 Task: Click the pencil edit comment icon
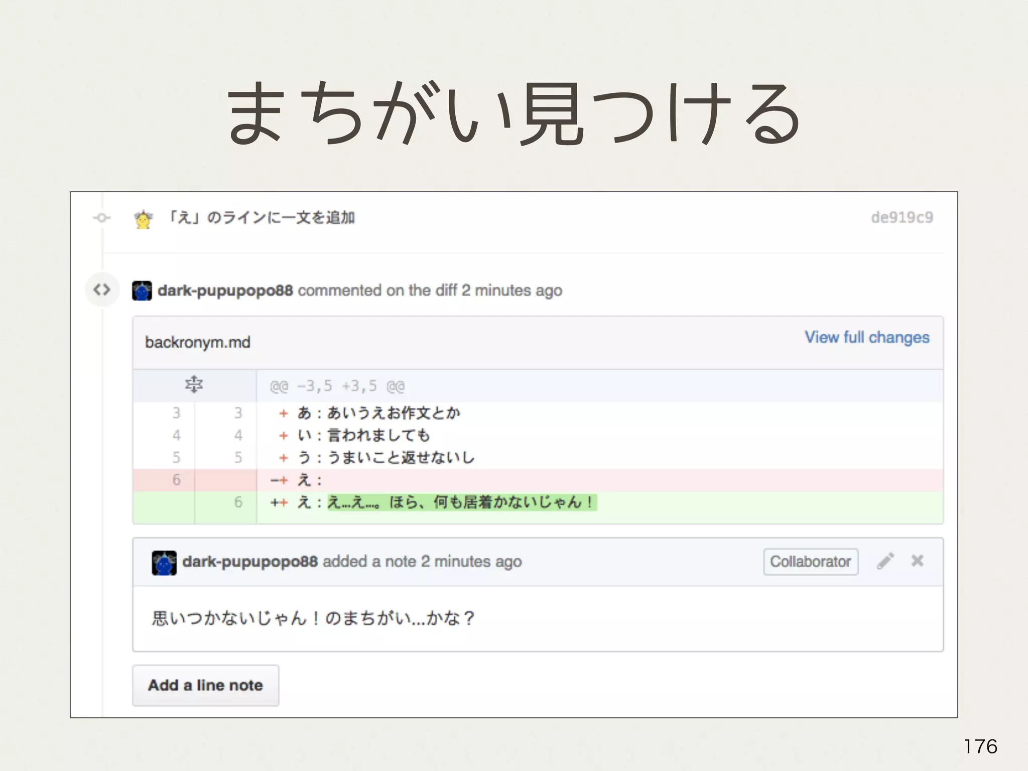[885, 561]
